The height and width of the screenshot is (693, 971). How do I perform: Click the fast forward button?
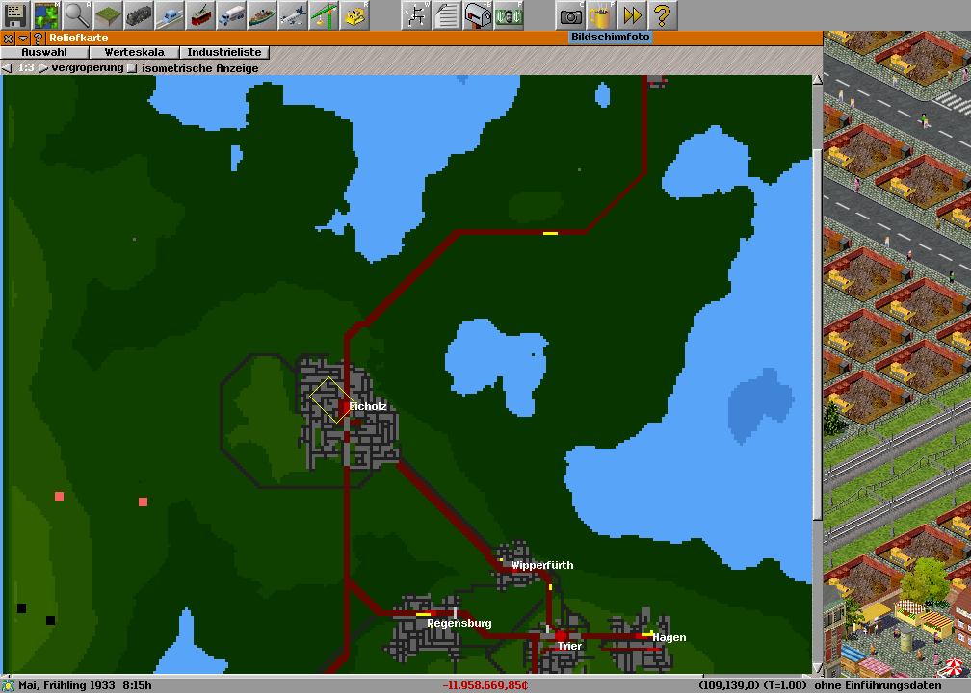(x=632, y=15)
